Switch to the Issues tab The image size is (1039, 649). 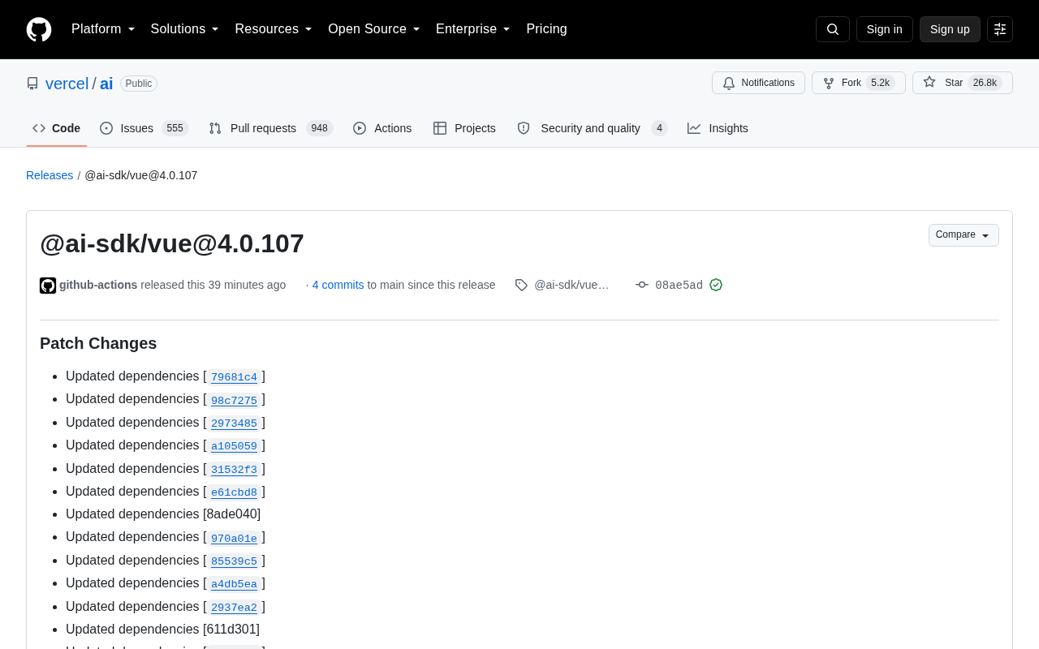click(144, 128)
